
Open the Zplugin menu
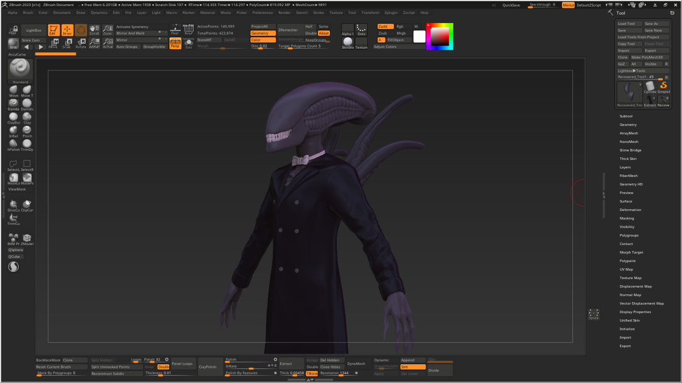coord(390,13)
